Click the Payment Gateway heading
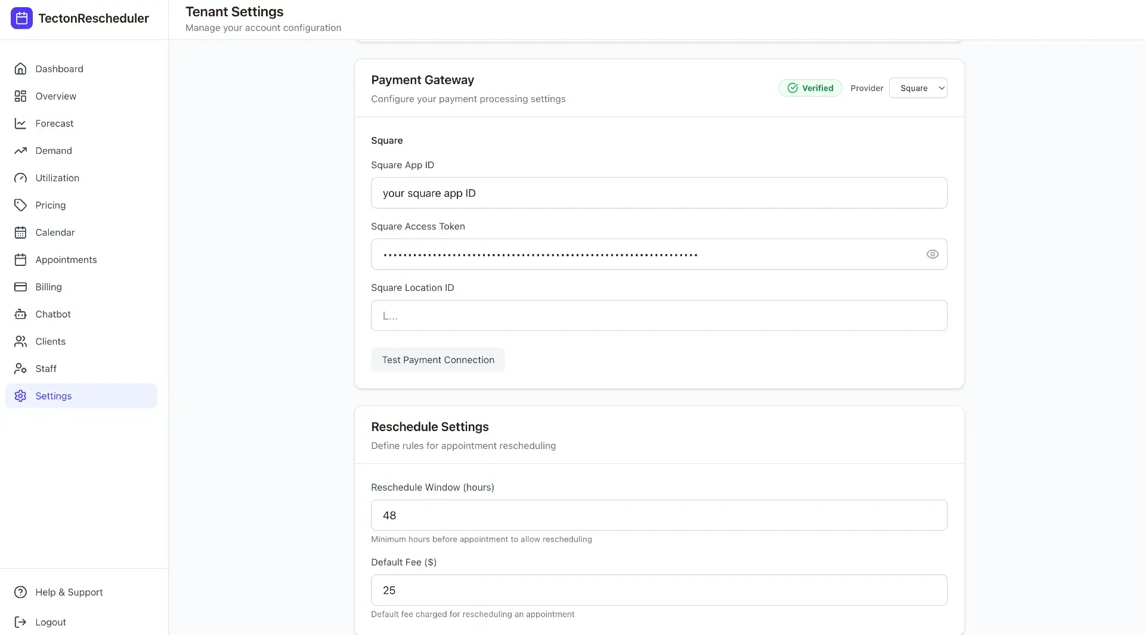 (x=422, y=80)
